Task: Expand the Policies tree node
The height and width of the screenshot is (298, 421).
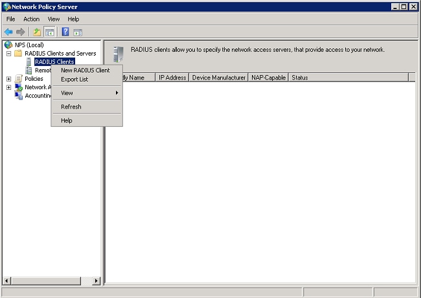Action: (x=8, y=79)
